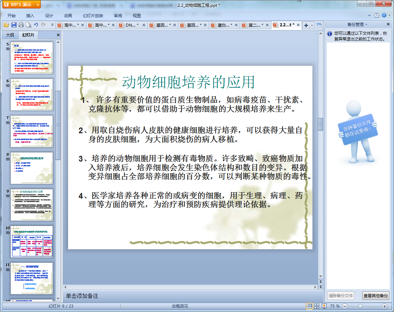This screenshot has height=312, width=394.
Task: Open the 插入 menu tab
Action: 30,16
